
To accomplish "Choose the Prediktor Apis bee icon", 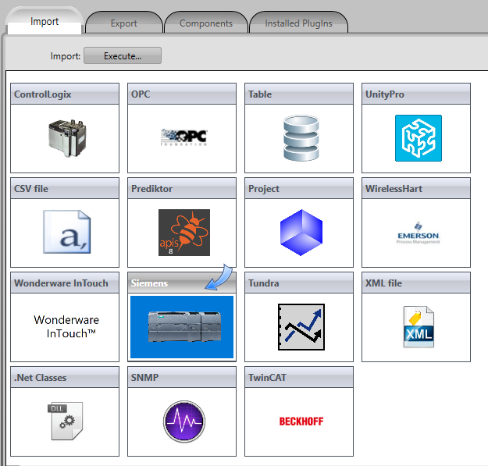I will pyautogui.click(x=183, y=233).
